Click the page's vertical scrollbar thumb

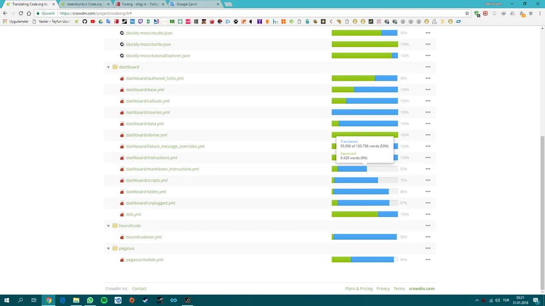click(542, 212)
